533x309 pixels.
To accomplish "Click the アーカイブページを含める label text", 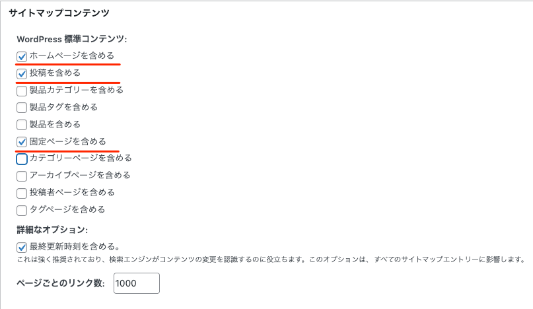I will [x=80, y=175].
